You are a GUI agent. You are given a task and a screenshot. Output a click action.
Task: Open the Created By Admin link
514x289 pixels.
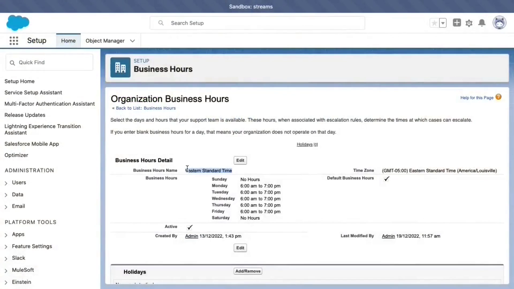tap(192, 236)
